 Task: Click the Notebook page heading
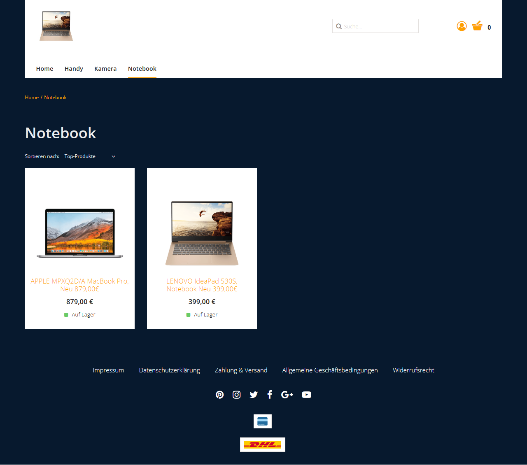click(61, 133)
